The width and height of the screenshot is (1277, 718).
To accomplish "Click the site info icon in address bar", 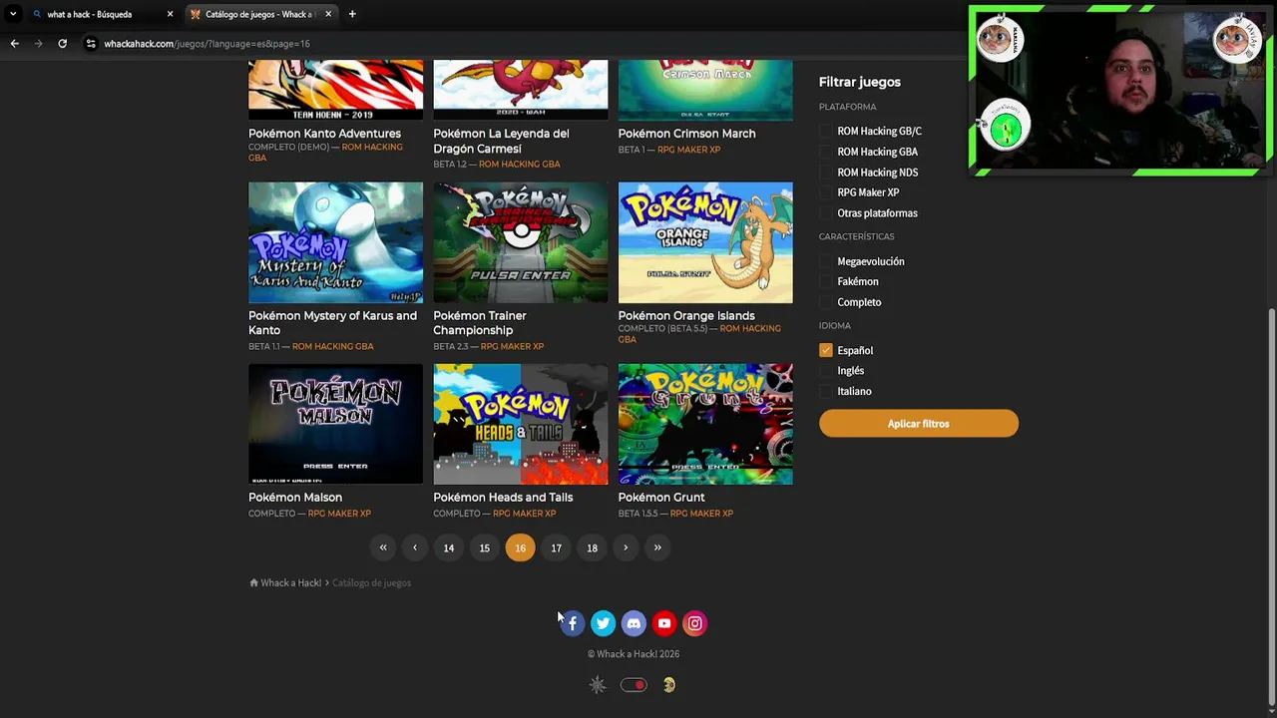I will point(91,44).
